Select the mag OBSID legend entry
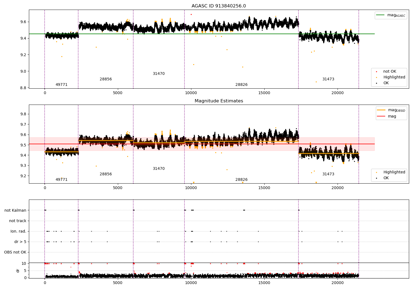This screenshot has height=289, width=413. point(391,110)
